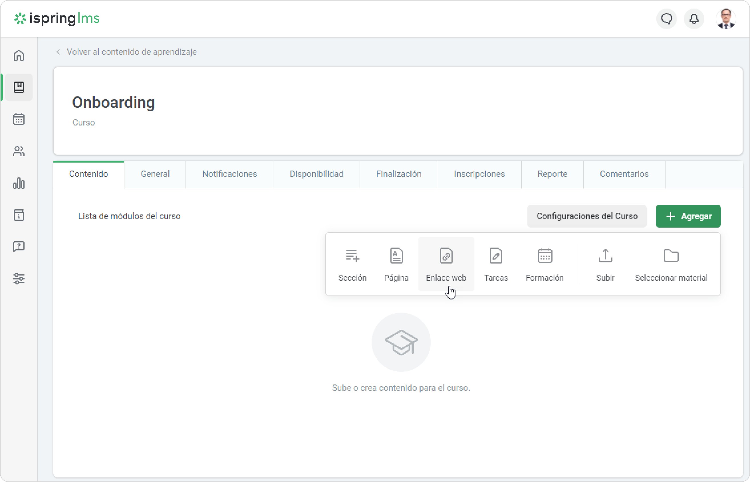Click Volver al contenido de aprendizaje
Screen dimensions: 750x482
pyautogui.click(x=132, y=52)
